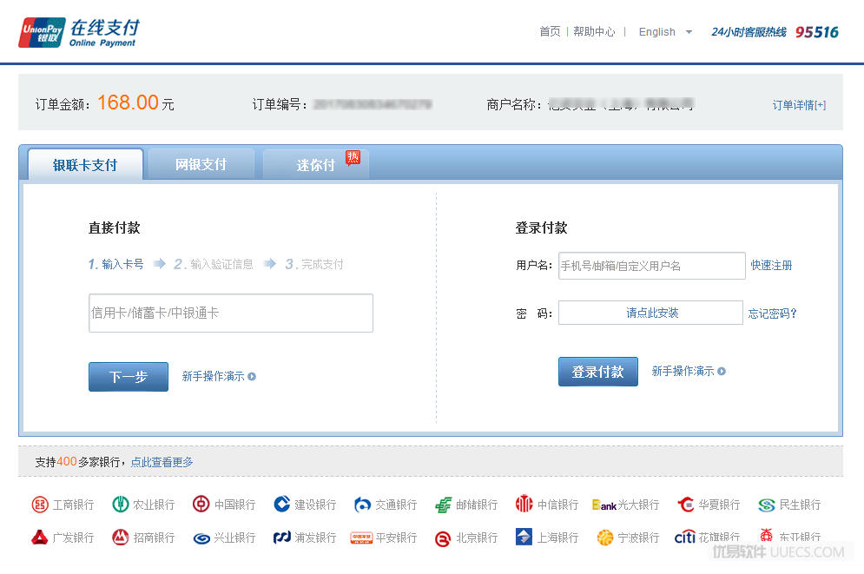This screenshot has height=574, width=864.
Task: Click the red 热 badge on 迷你付
Action: pyautogui.click(x=353, y=157)
